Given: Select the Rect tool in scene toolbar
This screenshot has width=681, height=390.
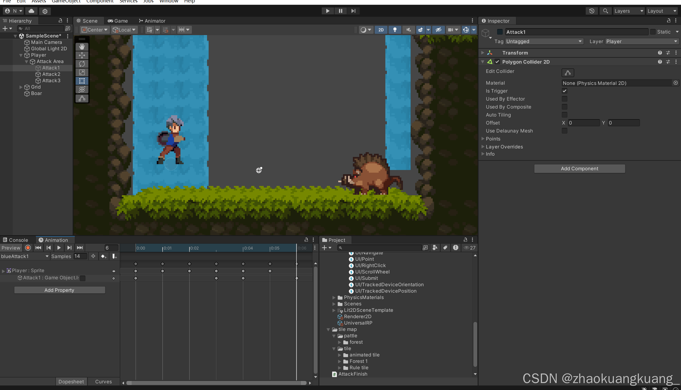Looking at the screenshot, I should [x=82, y=81].
